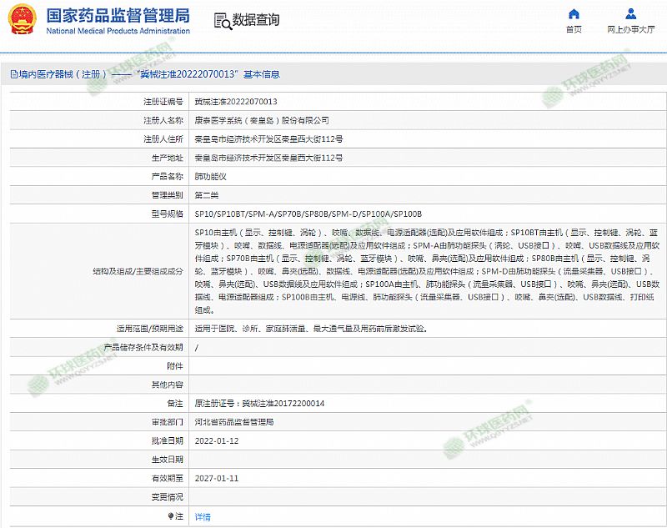Go to 首页 text link

tap(574, 29)
